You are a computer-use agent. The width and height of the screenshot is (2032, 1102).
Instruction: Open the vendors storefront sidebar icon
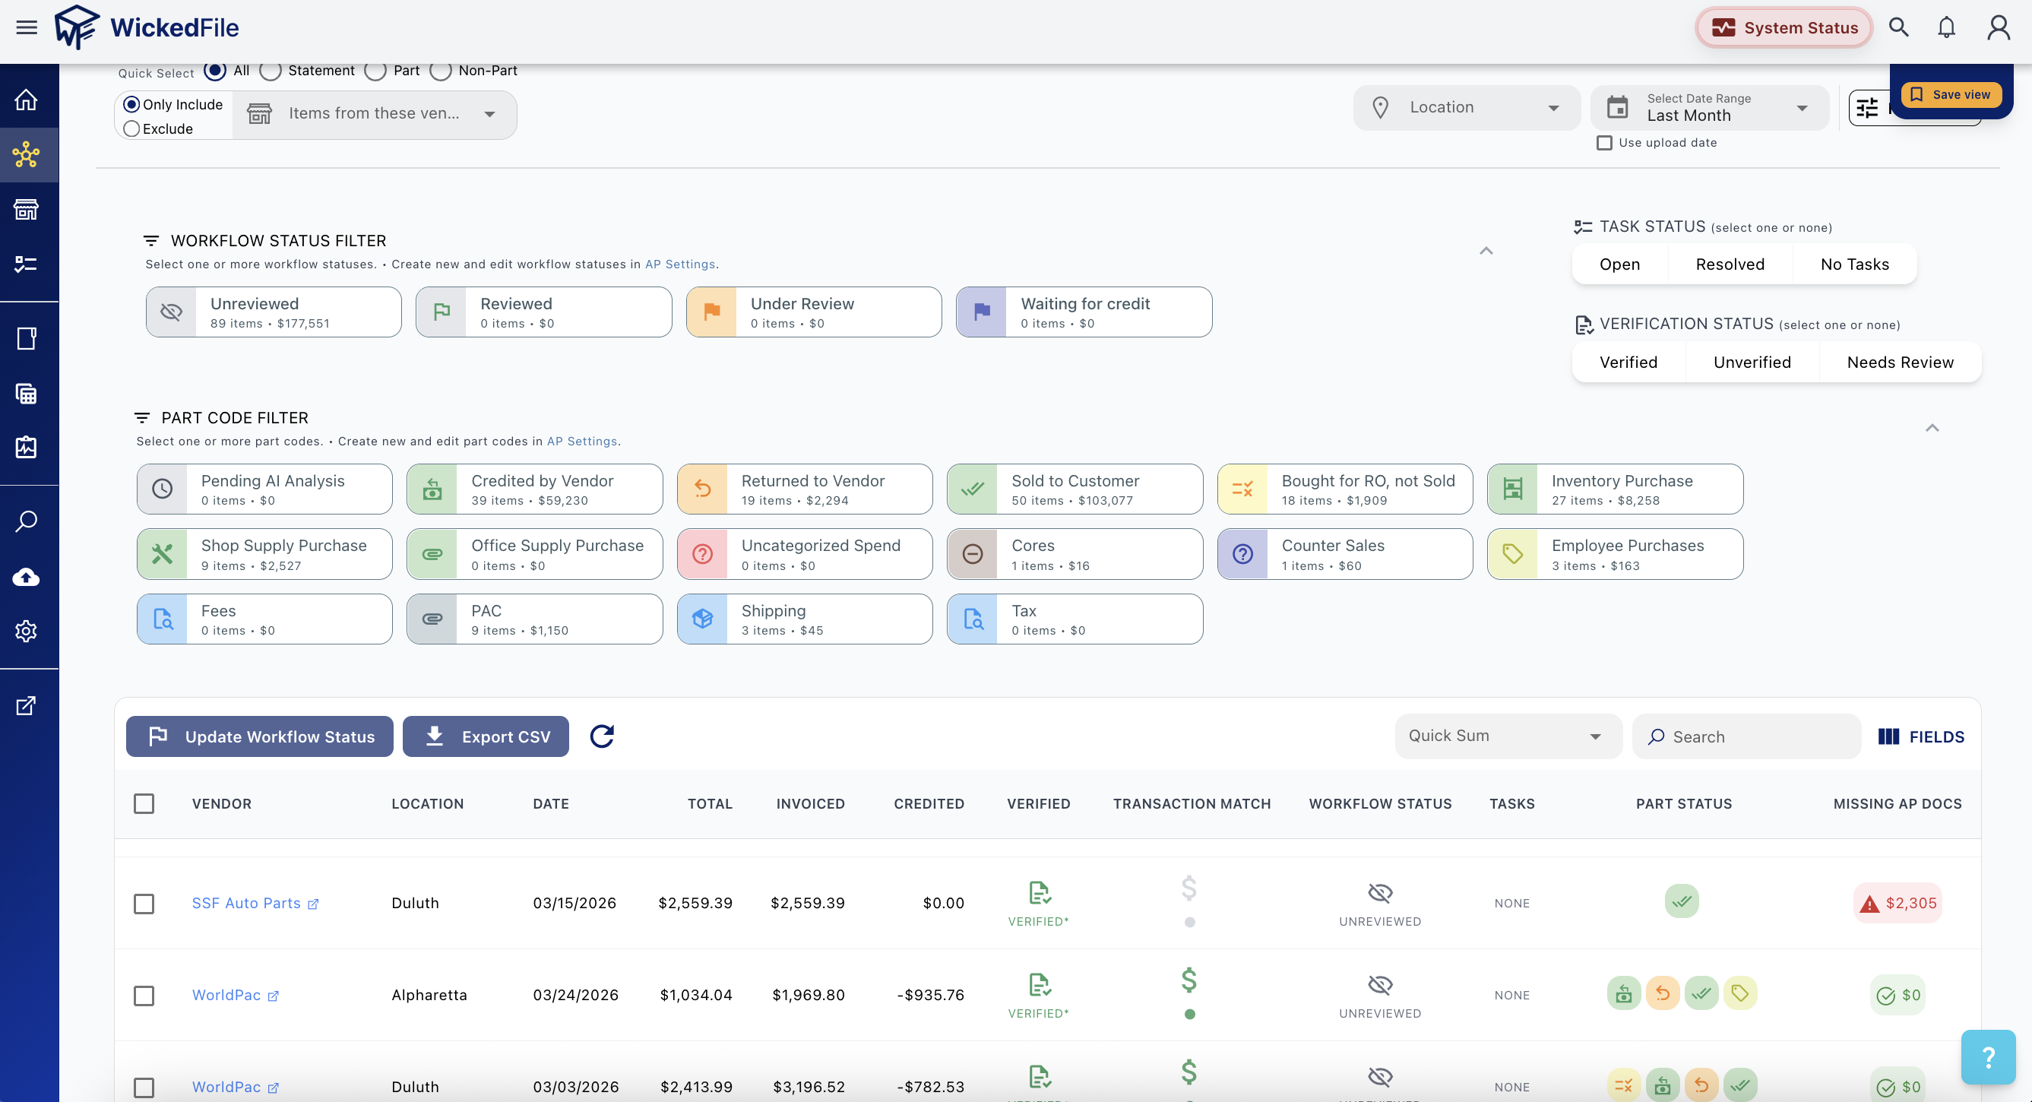coord(26,210)
